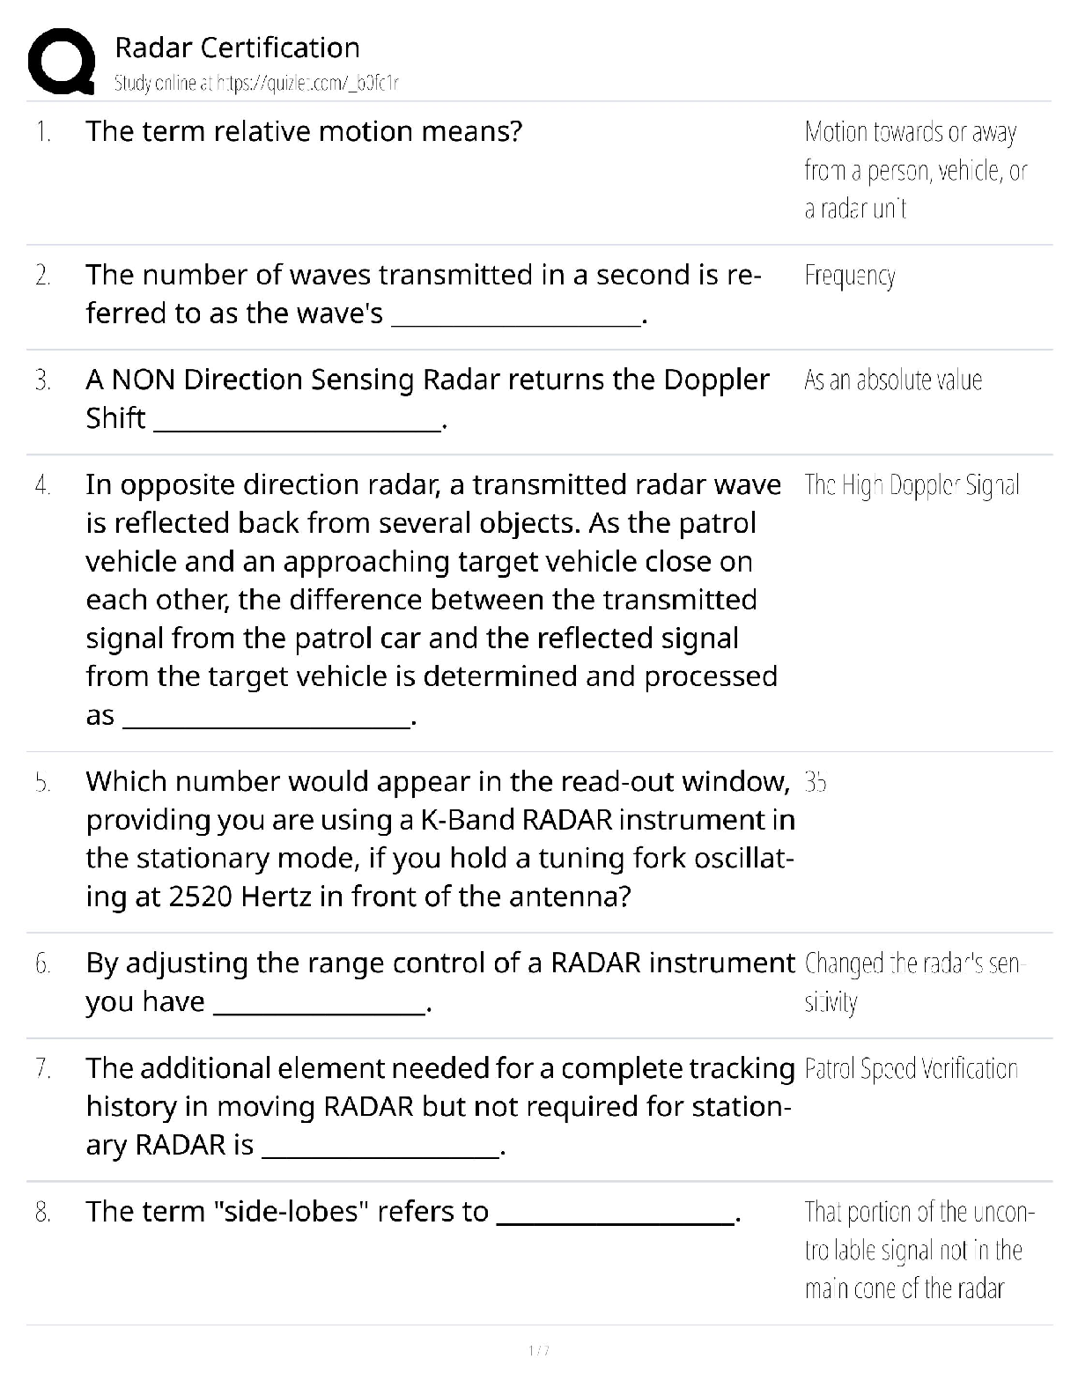Click 'The High Doppler Signal' answer
1078x1395 pixels.
[x=912, y=485]
